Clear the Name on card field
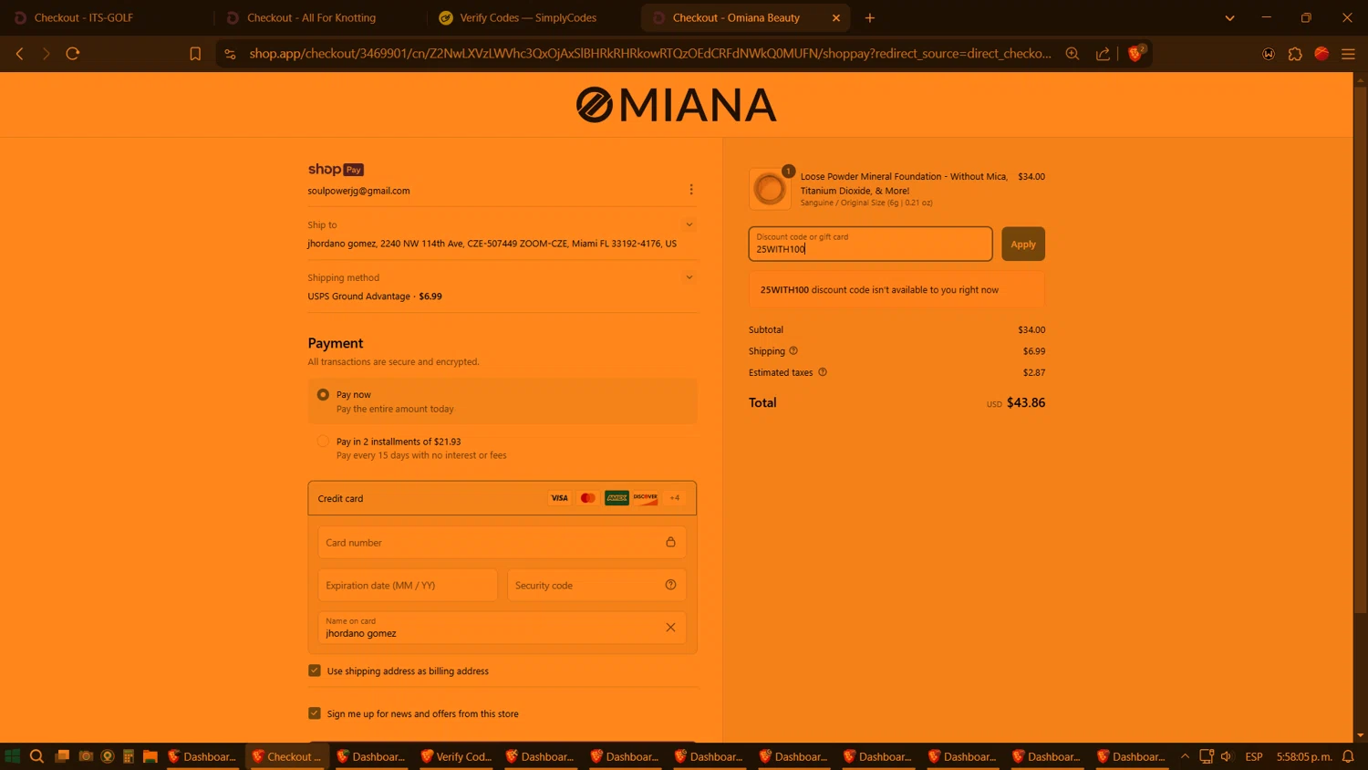 pos(670,627)
